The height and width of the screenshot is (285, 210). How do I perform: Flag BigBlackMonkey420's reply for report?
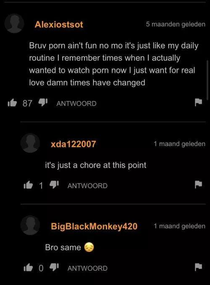tap(198, 267)
